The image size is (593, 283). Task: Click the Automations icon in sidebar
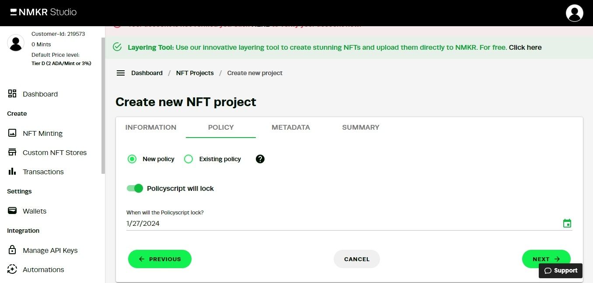pos(12,269)
